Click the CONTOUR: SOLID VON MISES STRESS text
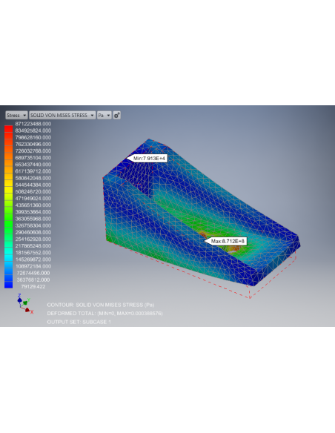335x433 pixels. 101,305
